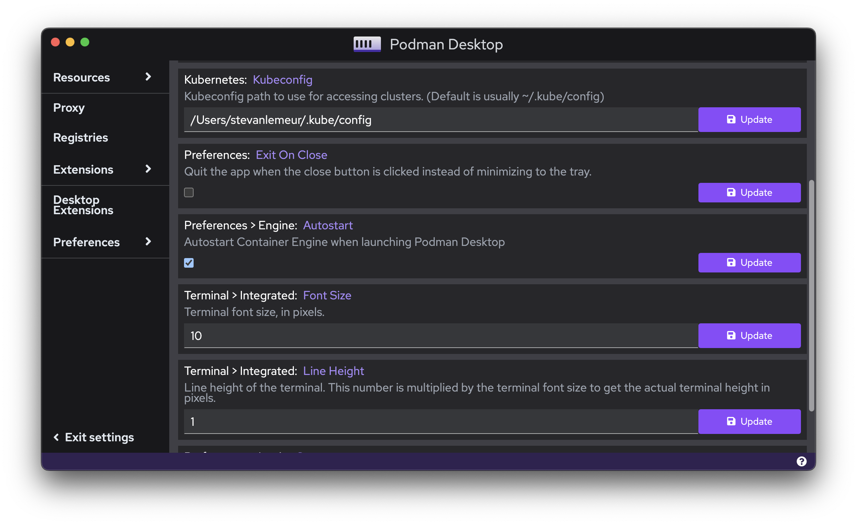This screenshot has height=525, width=857.
Task: Click save icon on Autostart Update button
Action: 731,262
